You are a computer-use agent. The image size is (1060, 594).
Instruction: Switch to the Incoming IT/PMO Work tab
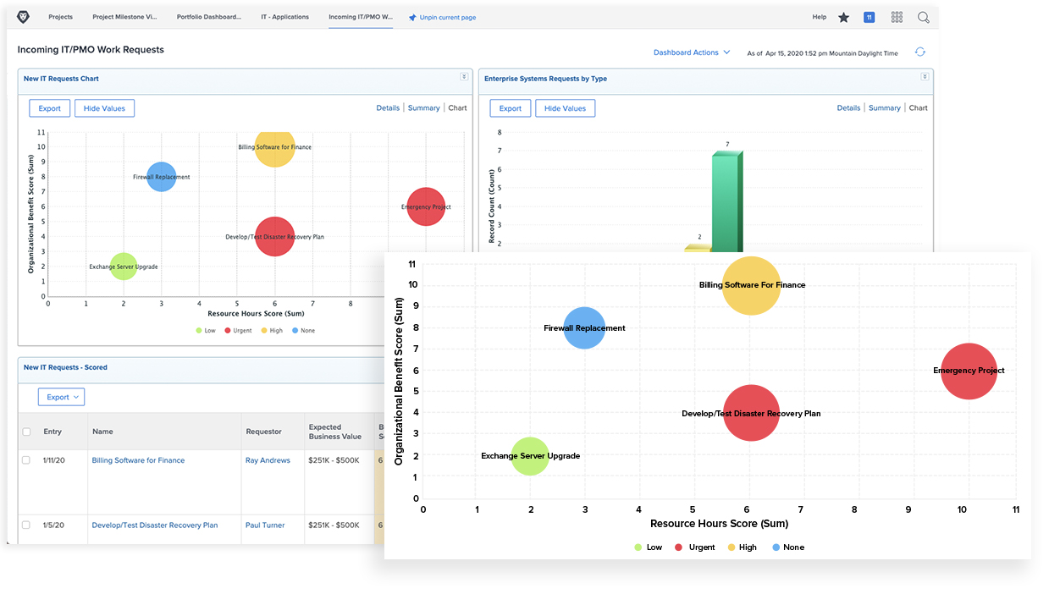tap(360, 16)
